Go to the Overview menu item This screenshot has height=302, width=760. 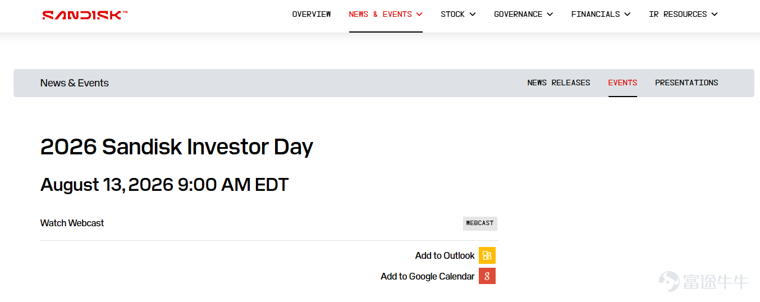click(x=312, y=14)
